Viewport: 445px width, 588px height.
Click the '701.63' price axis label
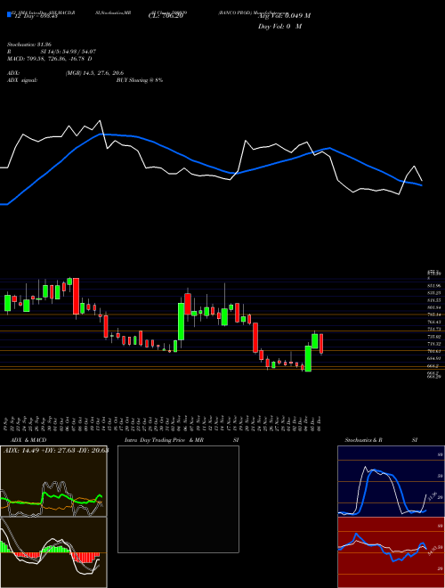433,351
